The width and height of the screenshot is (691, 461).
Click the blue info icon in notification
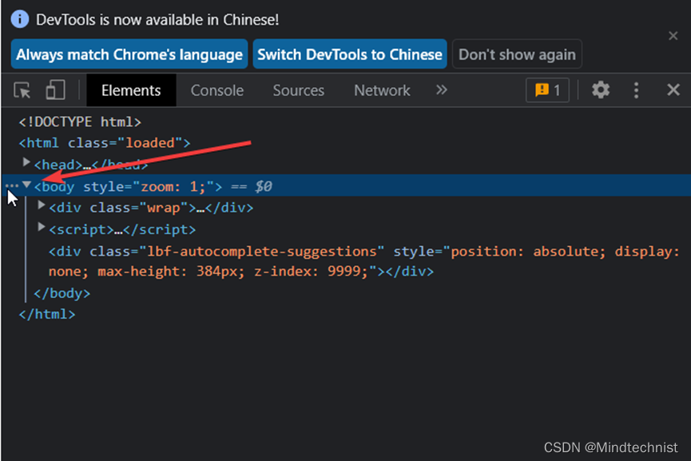(20, 19)
